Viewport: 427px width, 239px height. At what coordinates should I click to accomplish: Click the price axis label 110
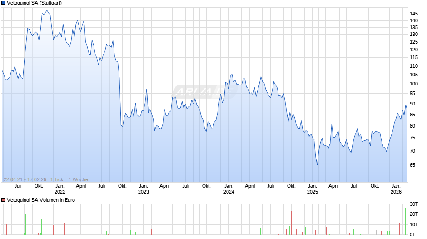[x=414, y=66]
